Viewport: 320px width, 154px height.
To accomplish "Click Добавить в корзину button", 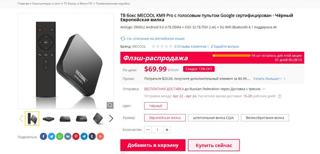I will pos(153,145).
